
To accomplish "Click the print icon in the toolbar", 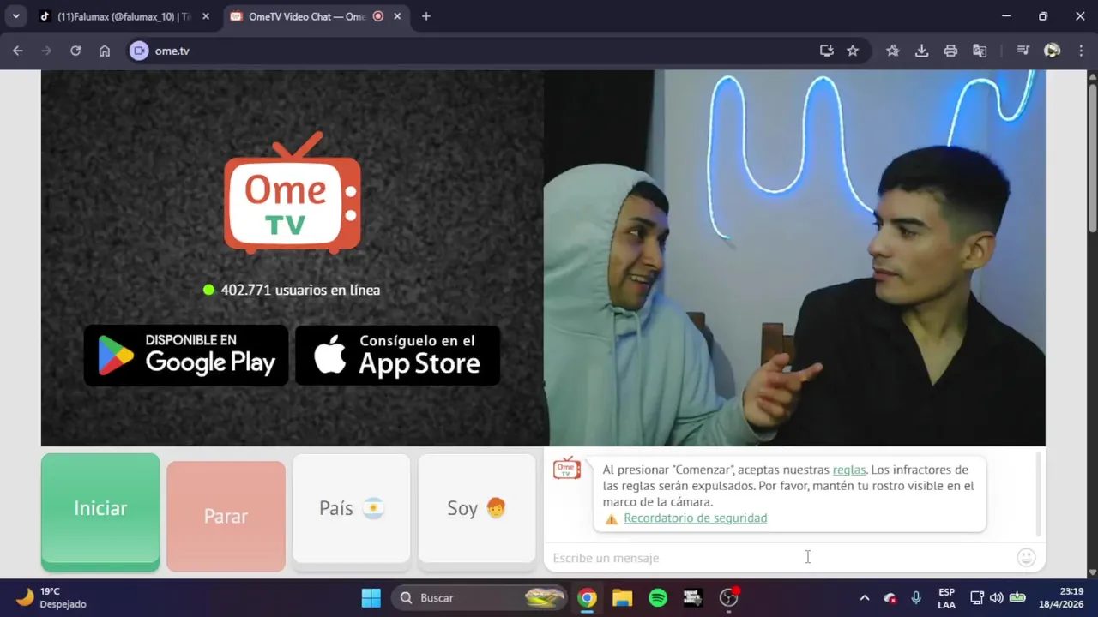I will pyautogui.click(x=950, y=51).
